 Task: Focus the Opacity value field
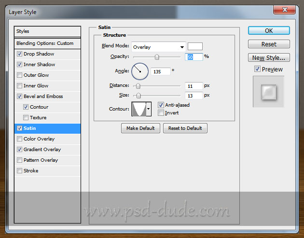coord(194,57)
